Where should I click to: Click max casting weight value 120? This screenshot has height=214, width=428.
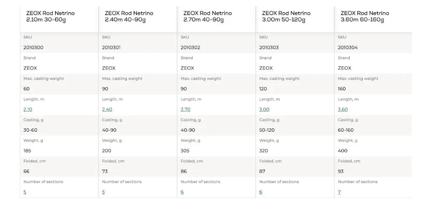[263, 89]
